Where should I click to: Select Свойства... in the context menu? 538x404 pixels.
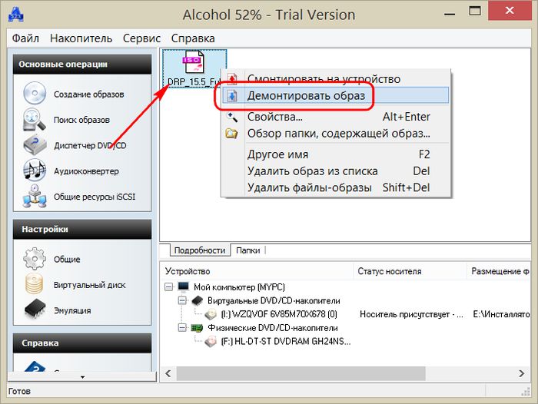click(x=274, y=117)
